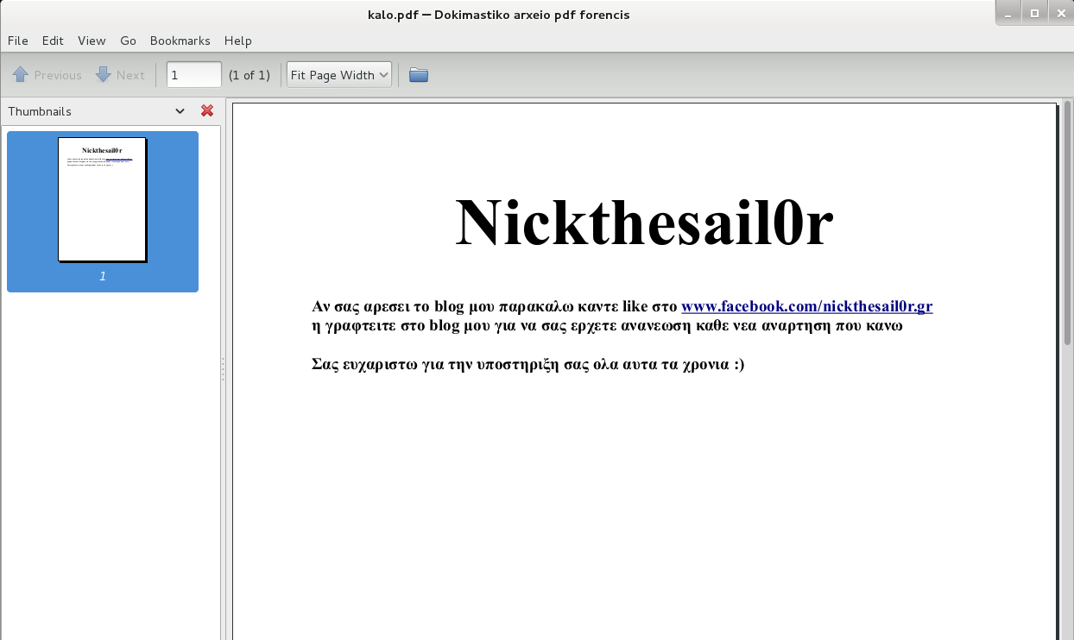Viewport: 1074px width, 640px height.
Task: Open the View menu
Action: point(92,41)
